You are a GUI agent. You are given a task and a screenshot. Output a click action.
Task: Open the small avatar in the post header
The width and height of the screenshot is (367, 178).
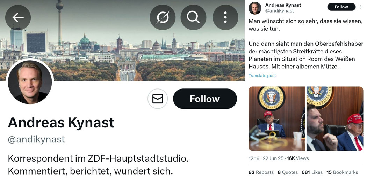click(x=255, y=8)
